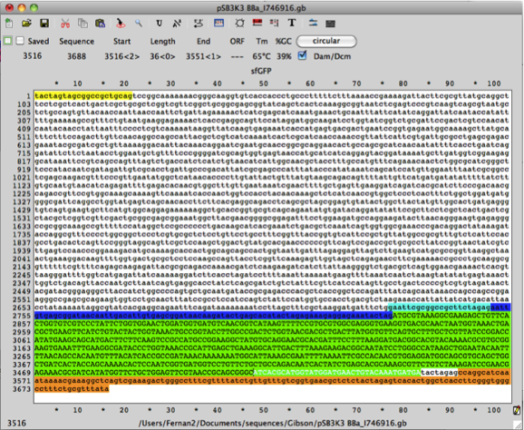Click the uppercase U toolbar icon
This screenshot has width=524, height=430.
pos(159,23)
